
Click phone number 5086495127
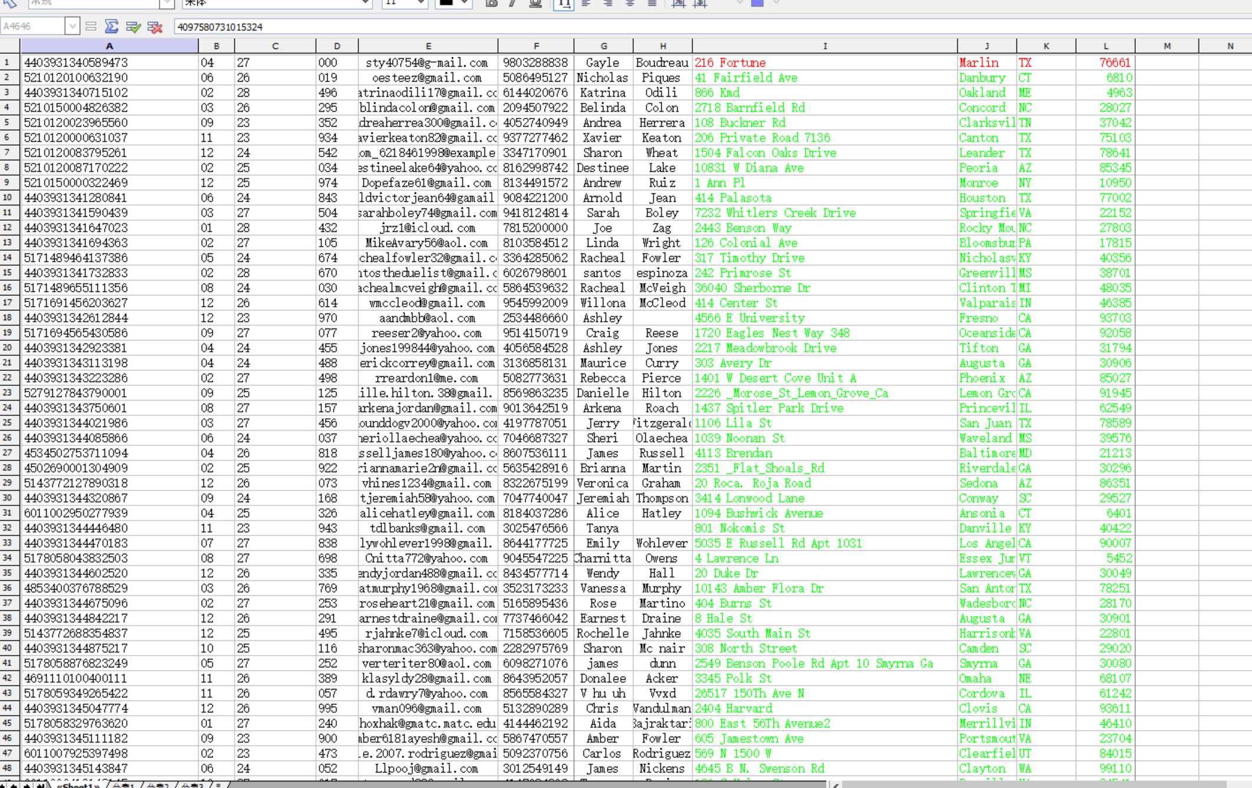coord(536,78)
